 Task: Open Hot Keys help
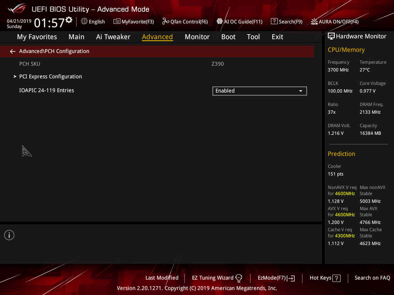[x=325, y=278]
